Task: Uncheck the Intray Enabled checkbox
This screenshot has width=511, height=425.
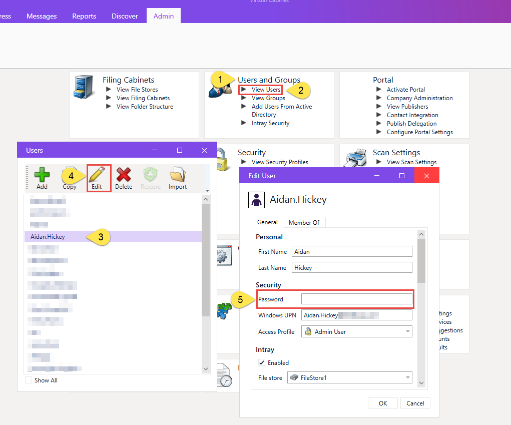Action: [x=262, y=362]
